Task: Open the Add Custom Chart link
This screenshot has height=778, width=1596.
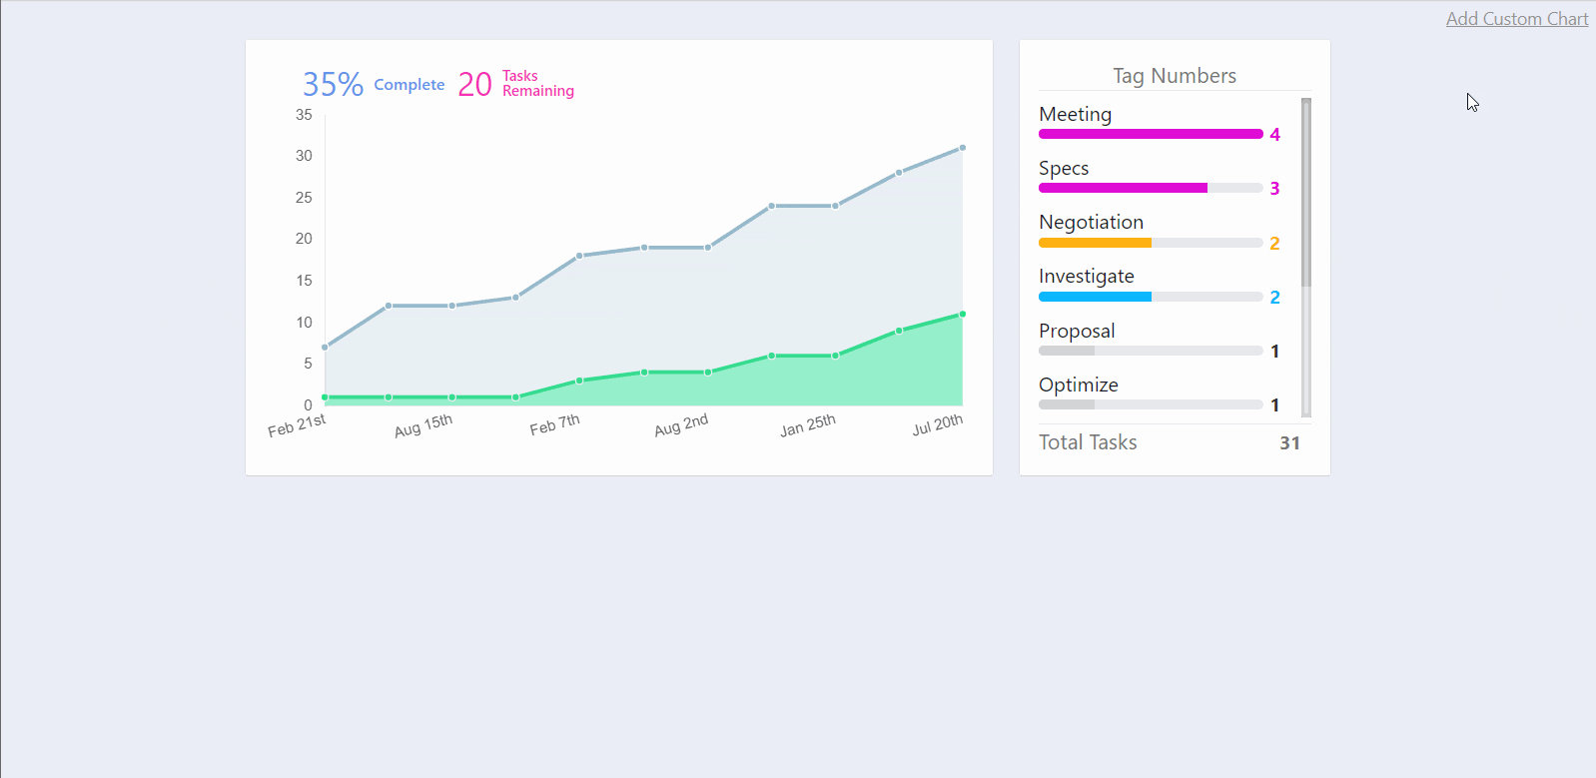Action: click(x=1516, y=19)
